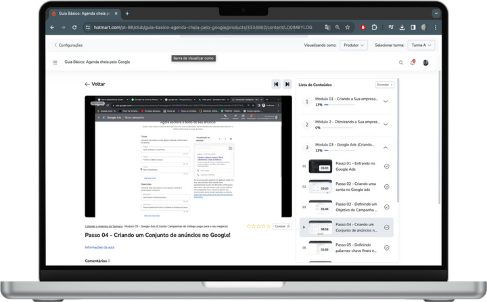Toggle completion check for Passo 03
Viewport: 487px width, 302px height.
point(386,207)
